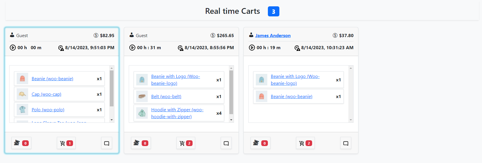Screen dimensions: 482x163
Task: Open cart items button in $265.65 cart
Action: [x=186, y=143]
